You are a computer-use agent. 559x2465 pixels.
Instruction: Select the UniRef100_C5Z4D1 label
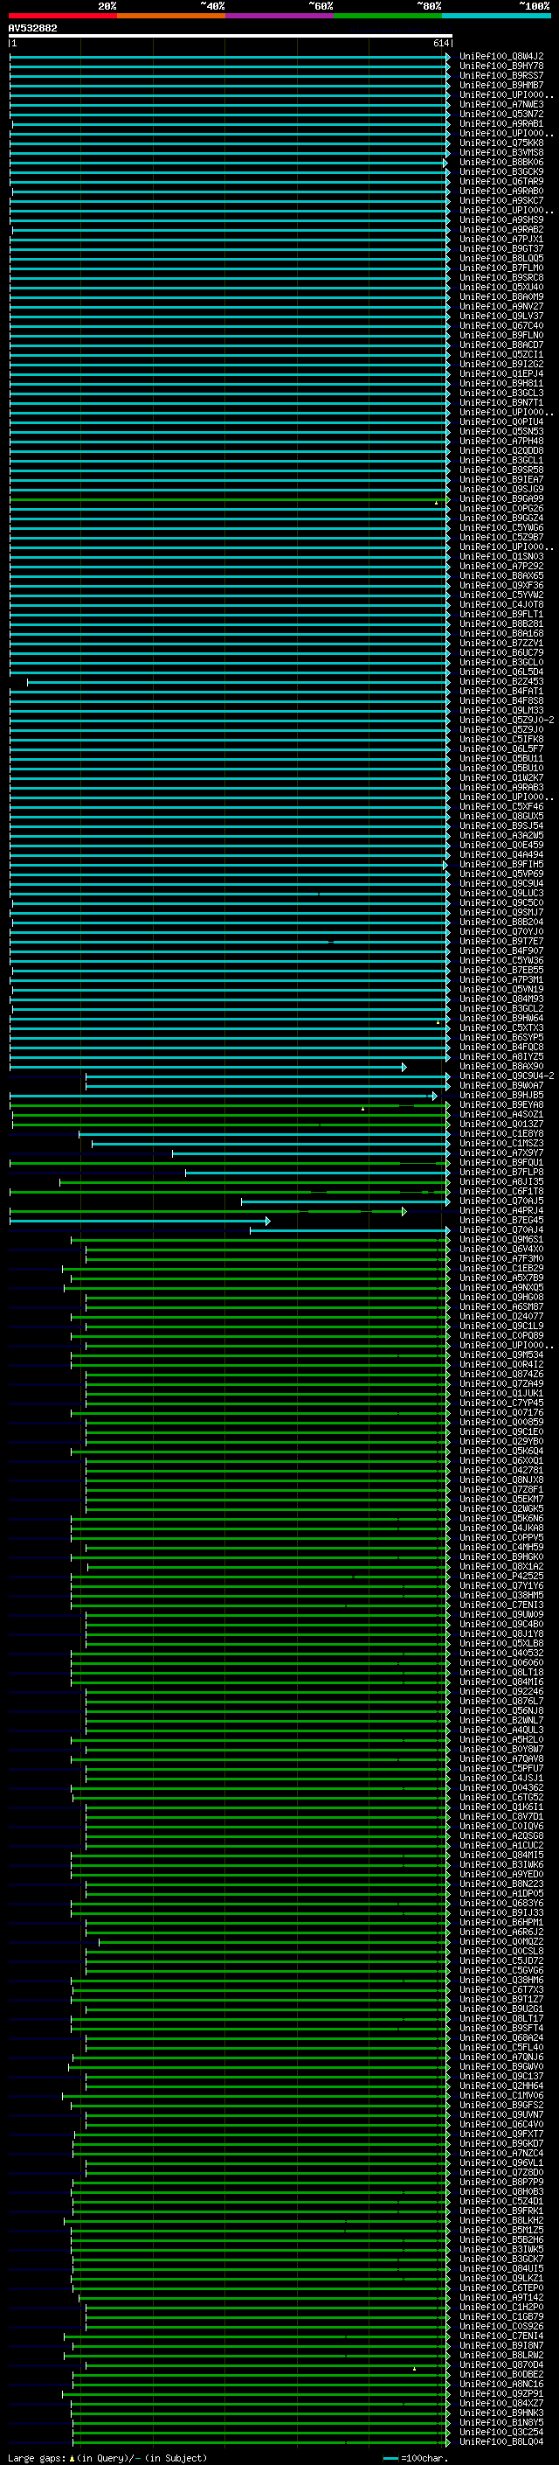click(x=501, y=2202)
